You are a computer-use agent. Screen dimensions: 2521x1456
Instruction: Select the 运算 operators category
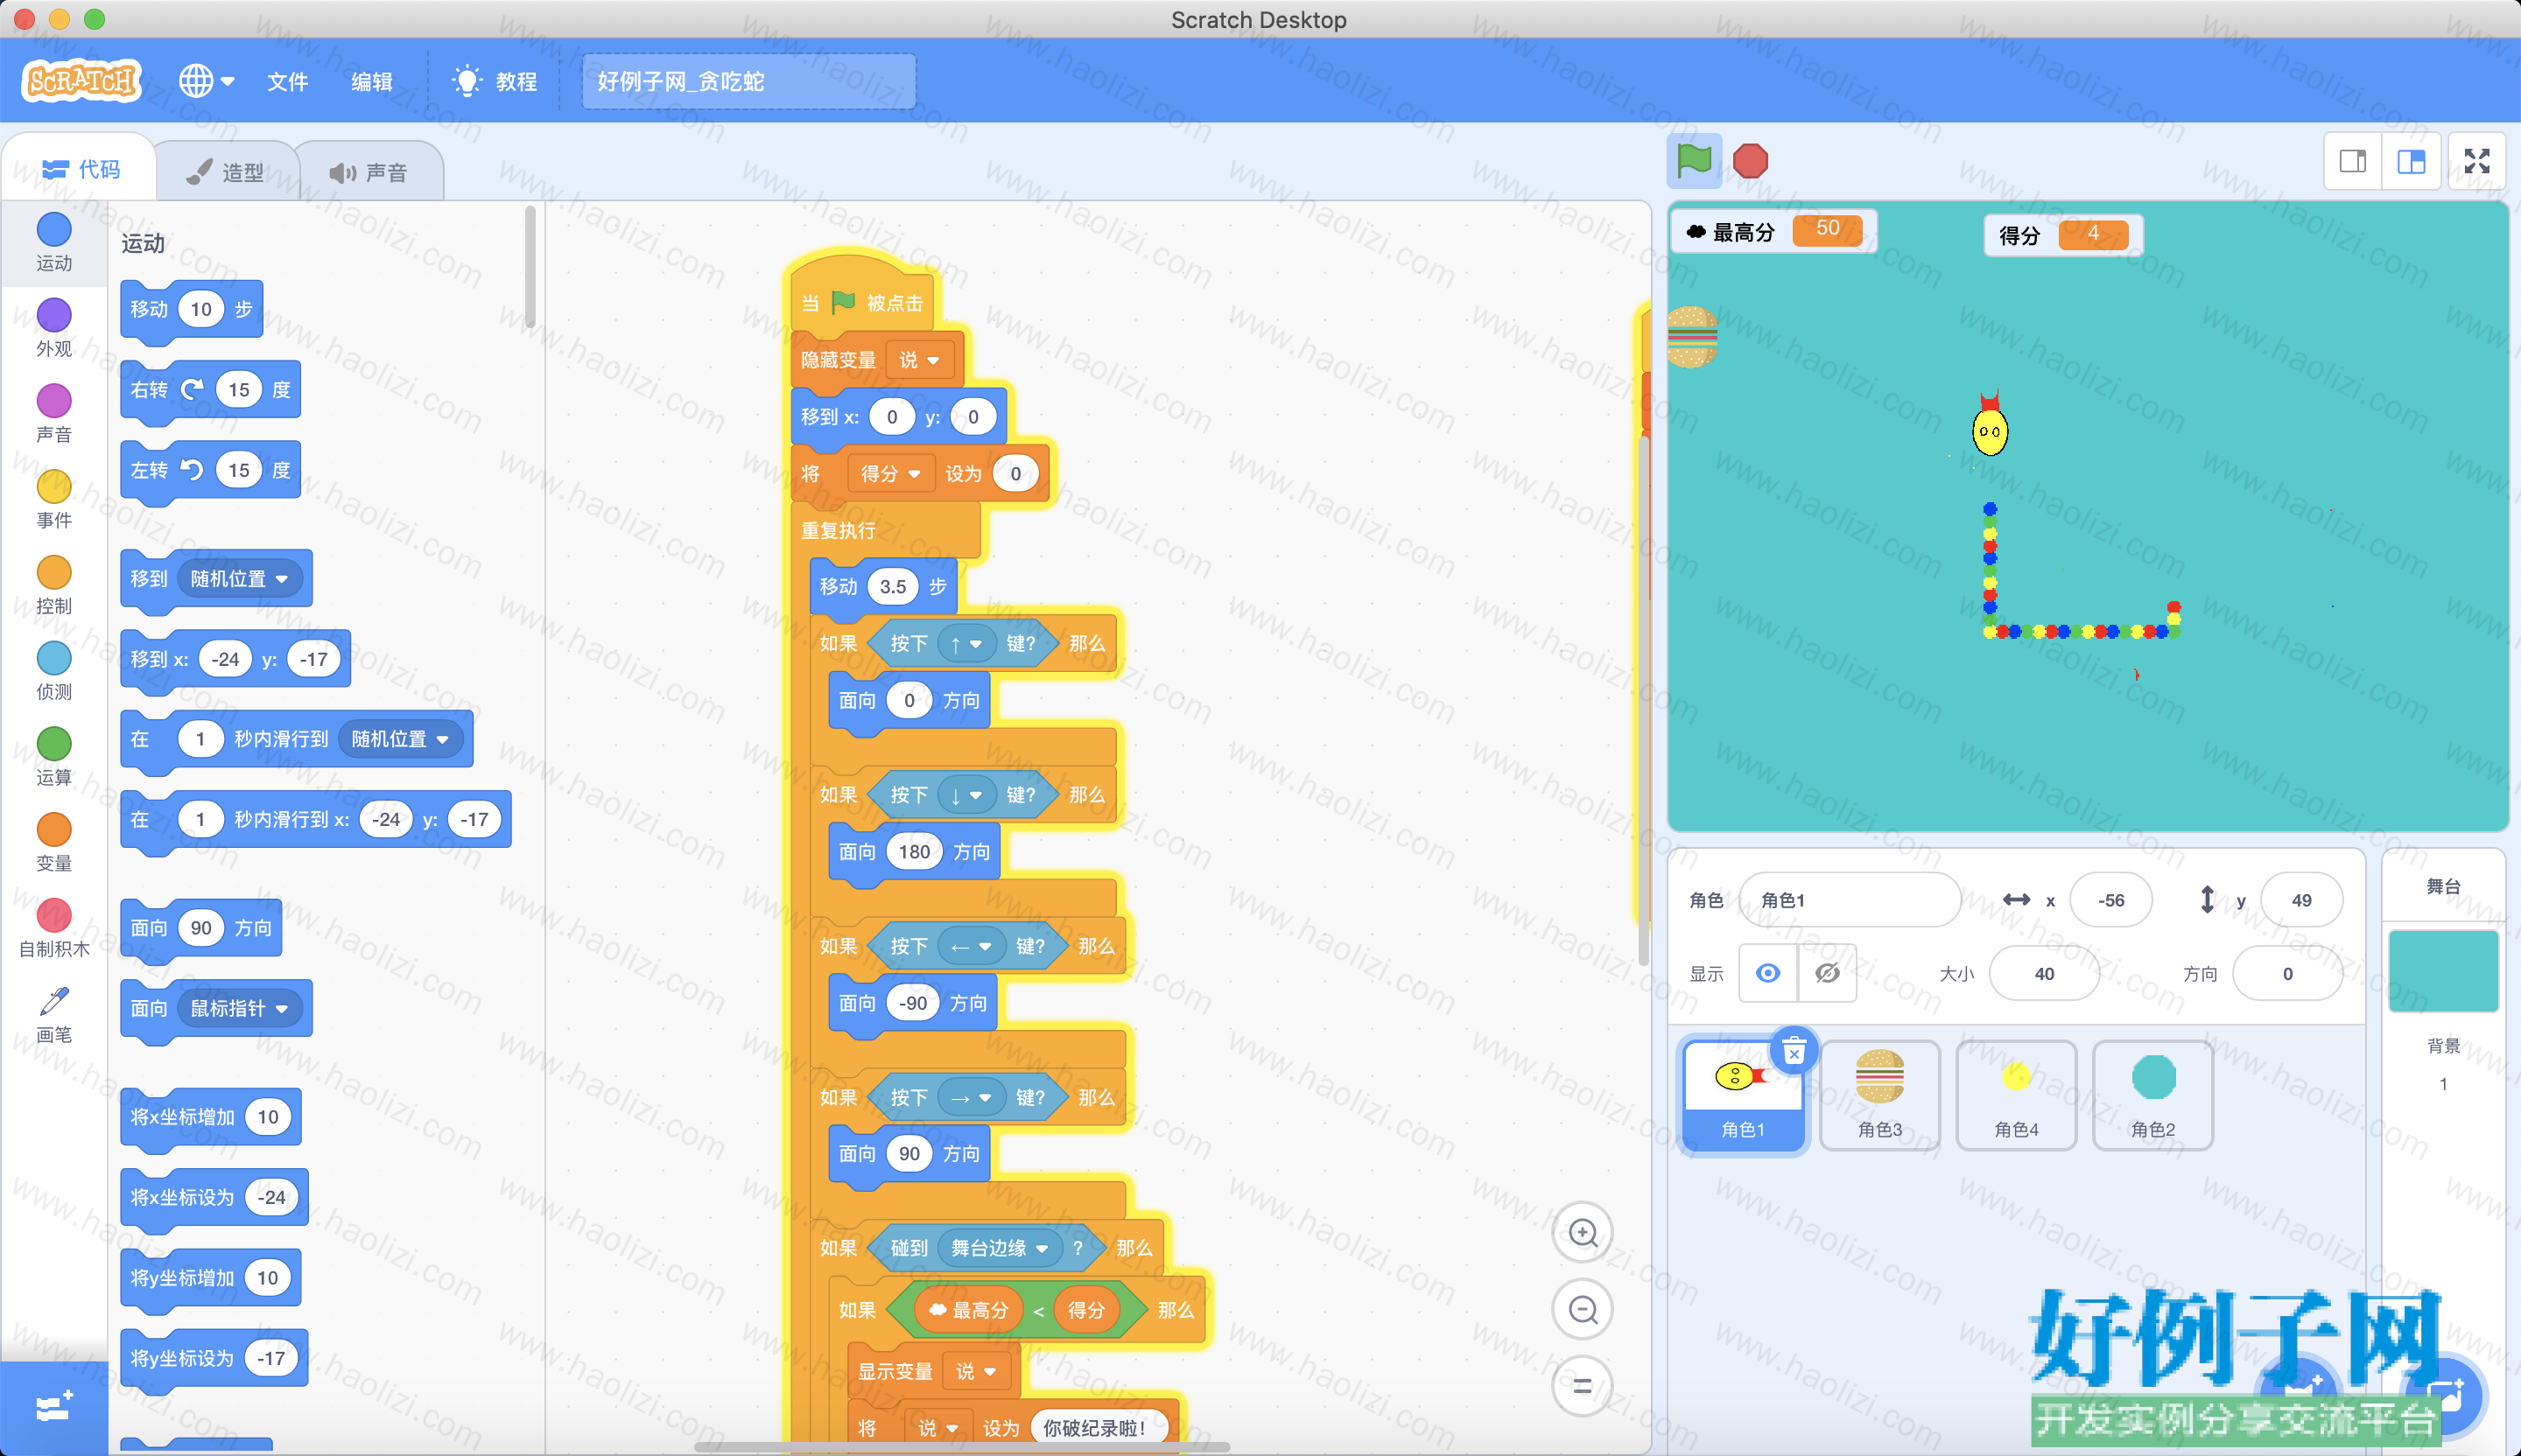click(54, 757)
